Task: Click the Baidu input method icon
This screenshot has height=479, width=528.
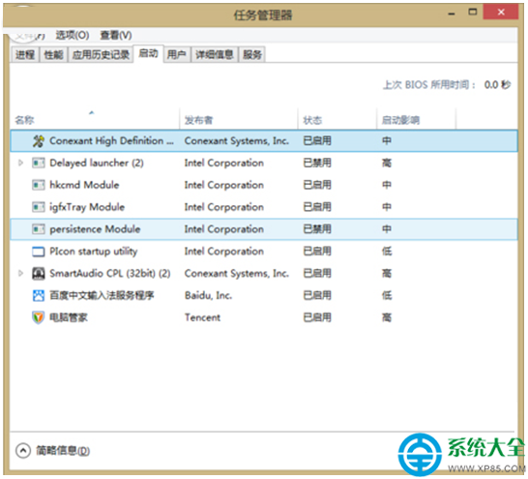Action: point(39,295)
